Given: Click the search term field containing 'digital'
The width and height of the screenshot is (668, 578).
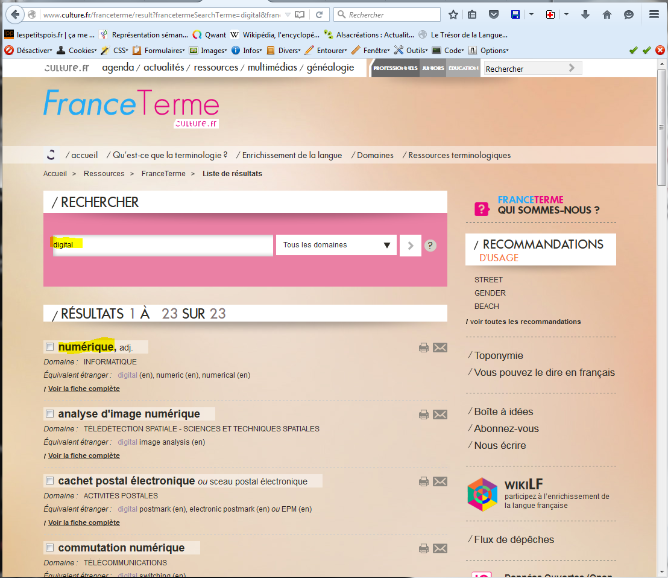Looking at the screenshot, I should point(163,245).
